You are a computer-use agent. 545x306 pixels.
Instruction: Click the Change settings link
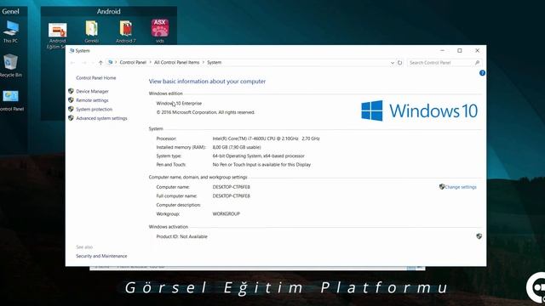pyautogui.click(x=461, y=187)
